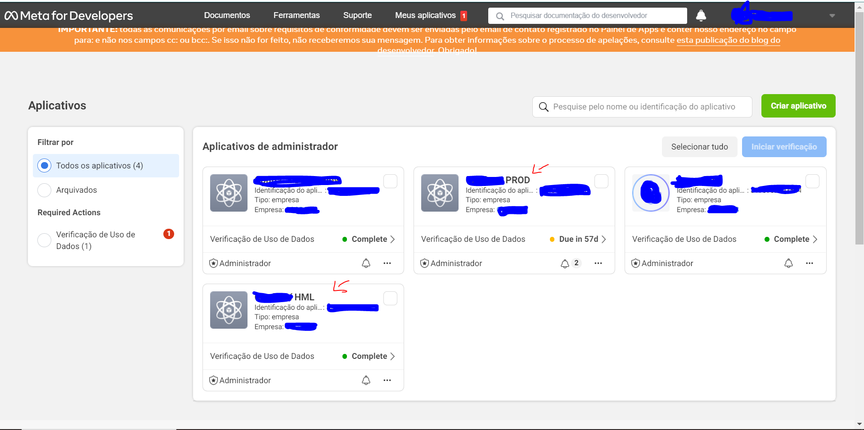Click the search icon in documentation search

pos(500,16)
